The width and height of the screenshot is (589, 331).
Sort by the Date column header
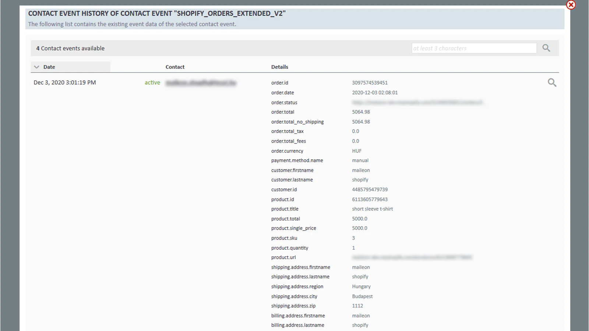pos(49,67)
